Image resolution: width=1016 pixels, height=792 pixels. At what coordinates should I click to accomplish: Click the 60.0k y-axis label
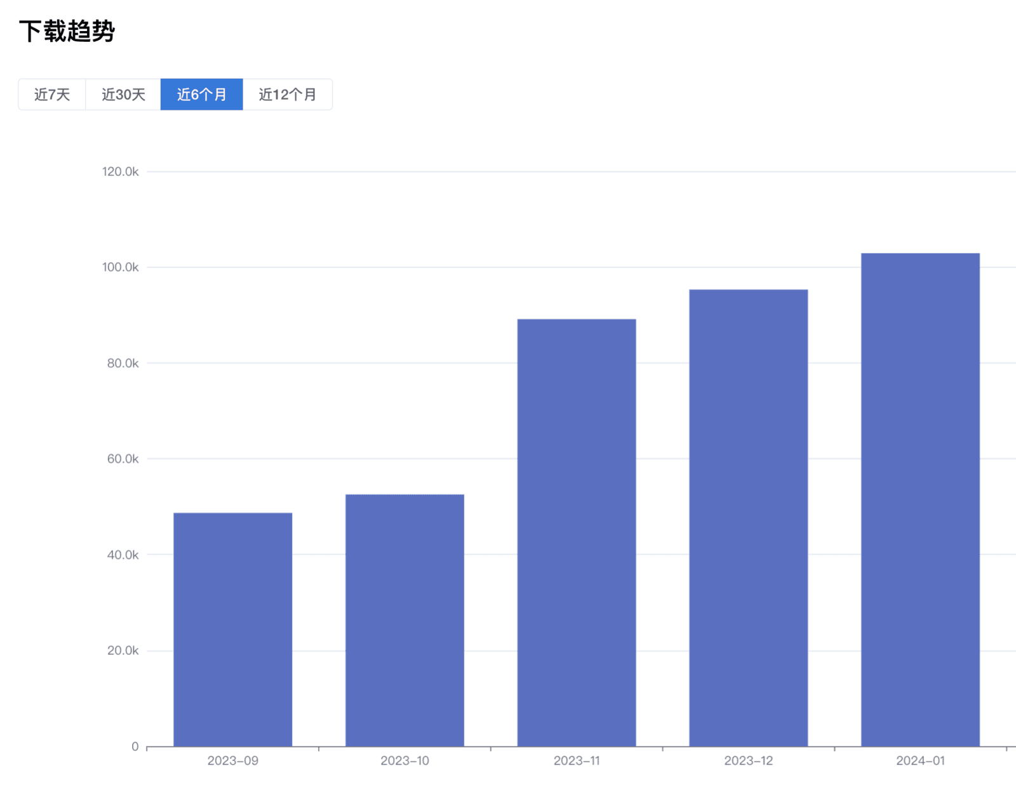[123, 459]
